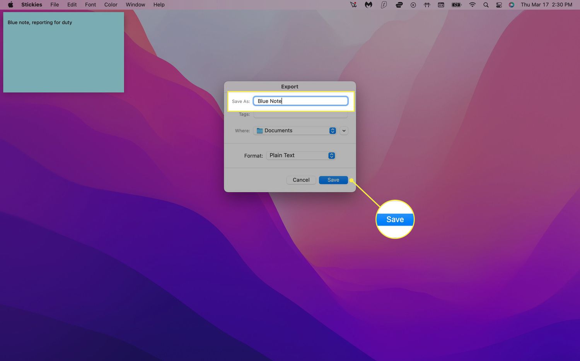The image size is (580, 361).
Task: Open the Where folder dropdown
Action: (296, 131)
